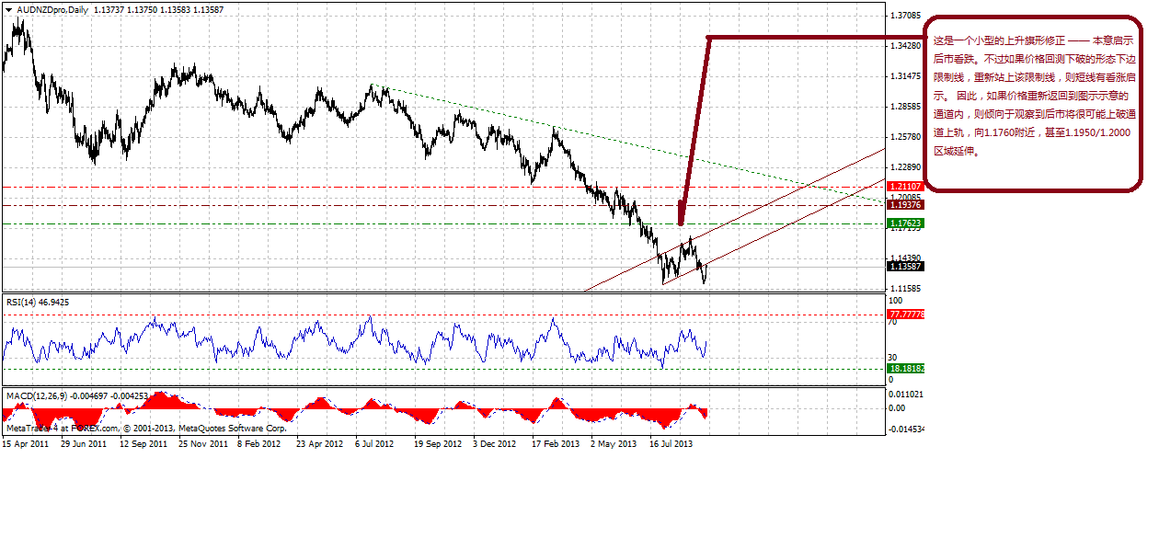Click the red 77.7778 RSI level tag
This screenshot has height=538, width=1159.
905,315
